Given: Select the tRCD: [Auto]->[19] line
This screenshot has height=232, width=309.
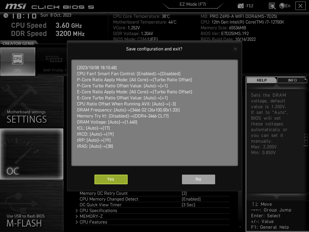Looking at the screenshot, I should click(x=95, y=134).
